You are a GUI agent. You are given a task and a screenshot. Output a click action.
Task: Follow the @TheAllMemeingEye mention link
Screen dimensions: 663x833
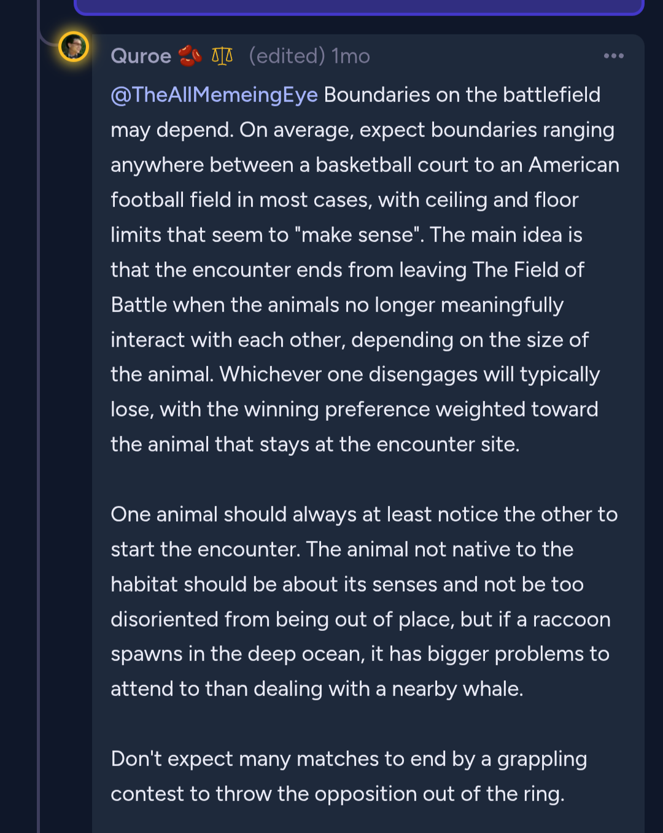(214, 95)
